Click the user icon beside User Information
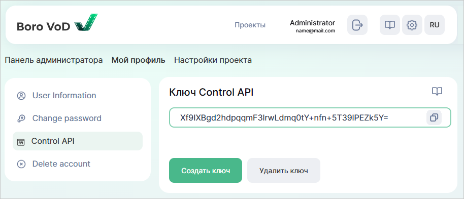 (21, 96)
